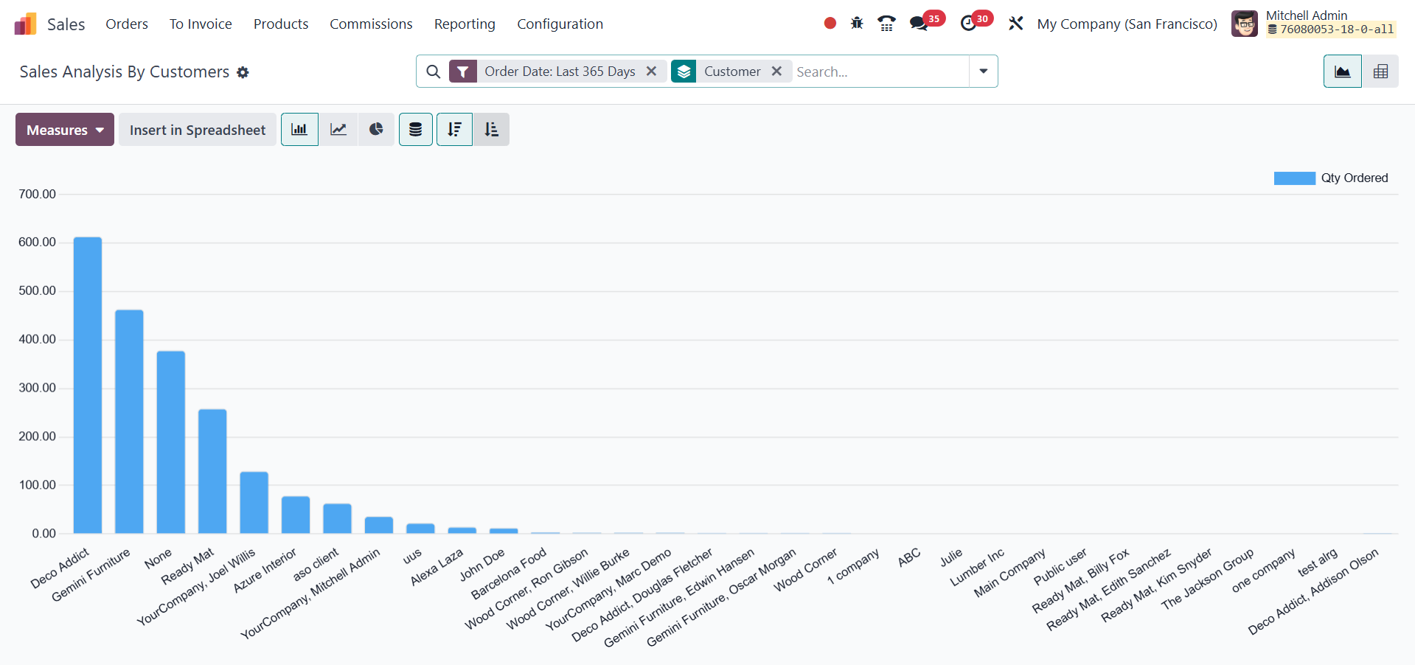Click the YourCompany, Joel Willis bar
The image size is (1415, 665).
[254, 503]
